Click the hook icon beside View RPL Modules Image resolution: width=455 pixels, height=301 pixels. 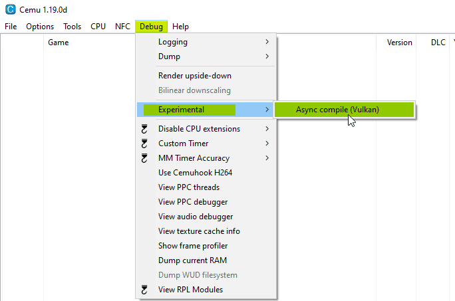144,290
